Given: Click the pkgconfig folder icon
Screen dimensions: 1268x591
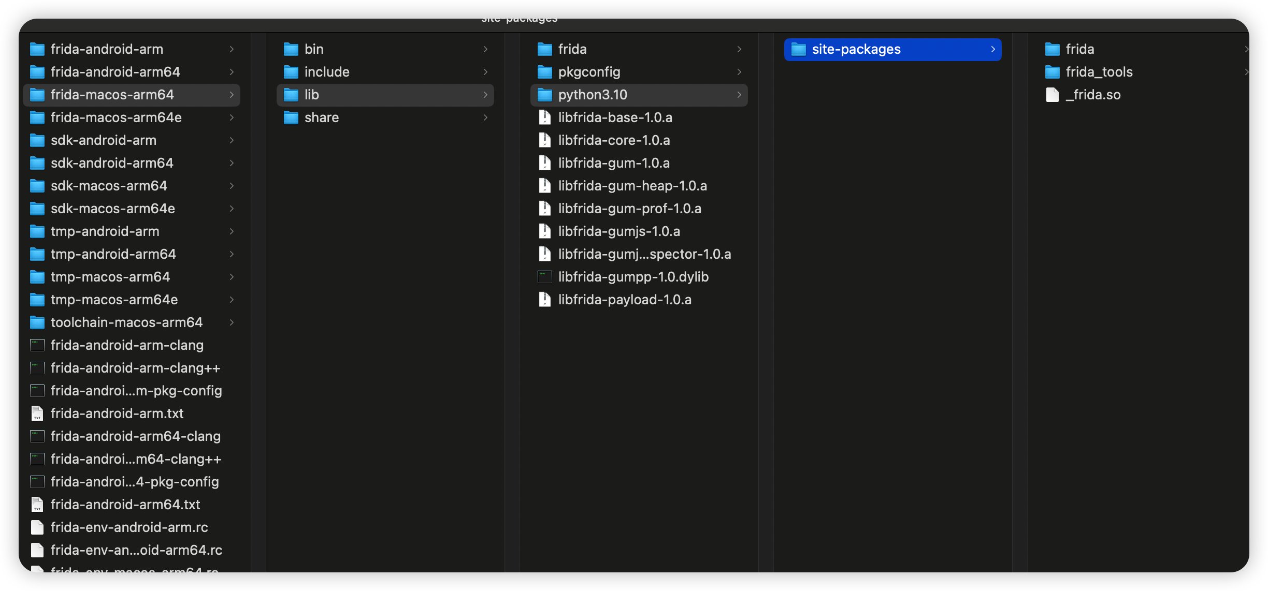Looking at the screenshot, I should (544, 72).
